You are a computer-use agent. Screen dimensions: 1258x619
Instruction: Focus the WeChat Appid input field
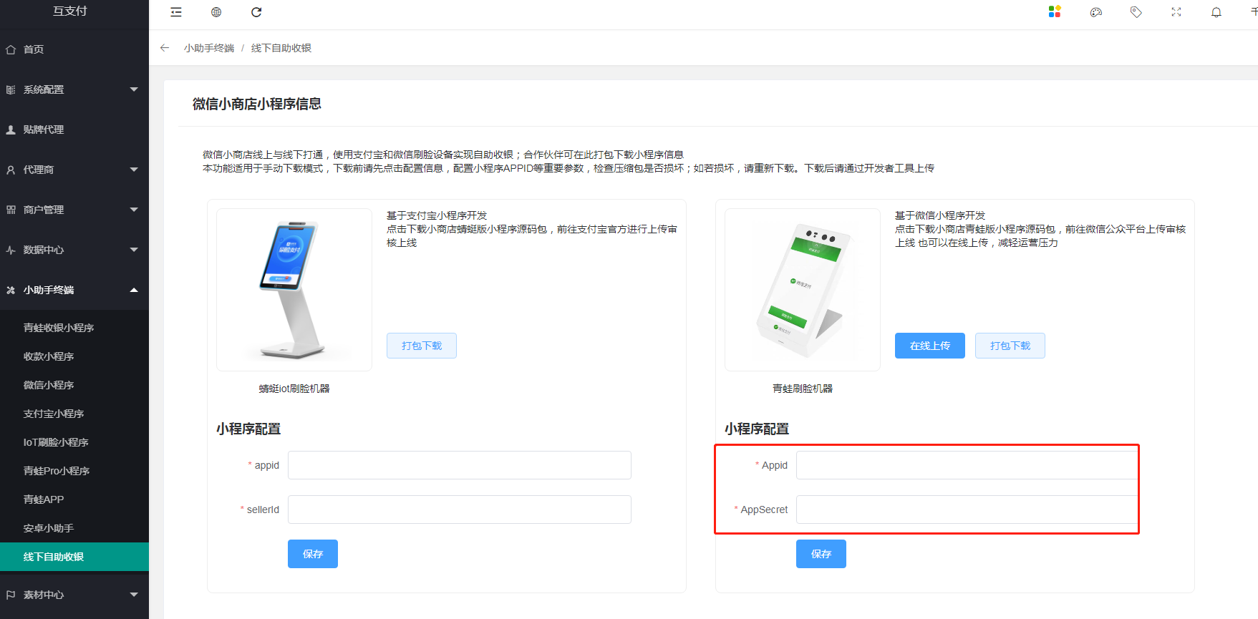pyautogui.click(x=967, y=465)
